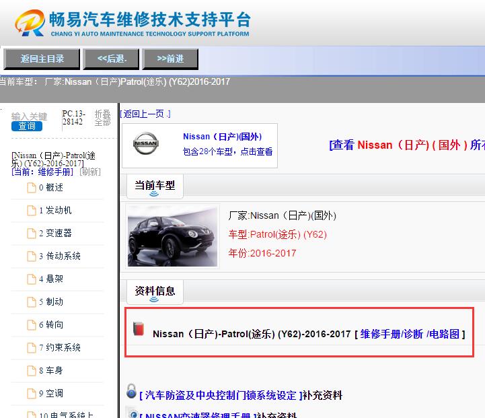Go back with the <<后退 button
The image size is (485, 418).
tap(111, 59)
